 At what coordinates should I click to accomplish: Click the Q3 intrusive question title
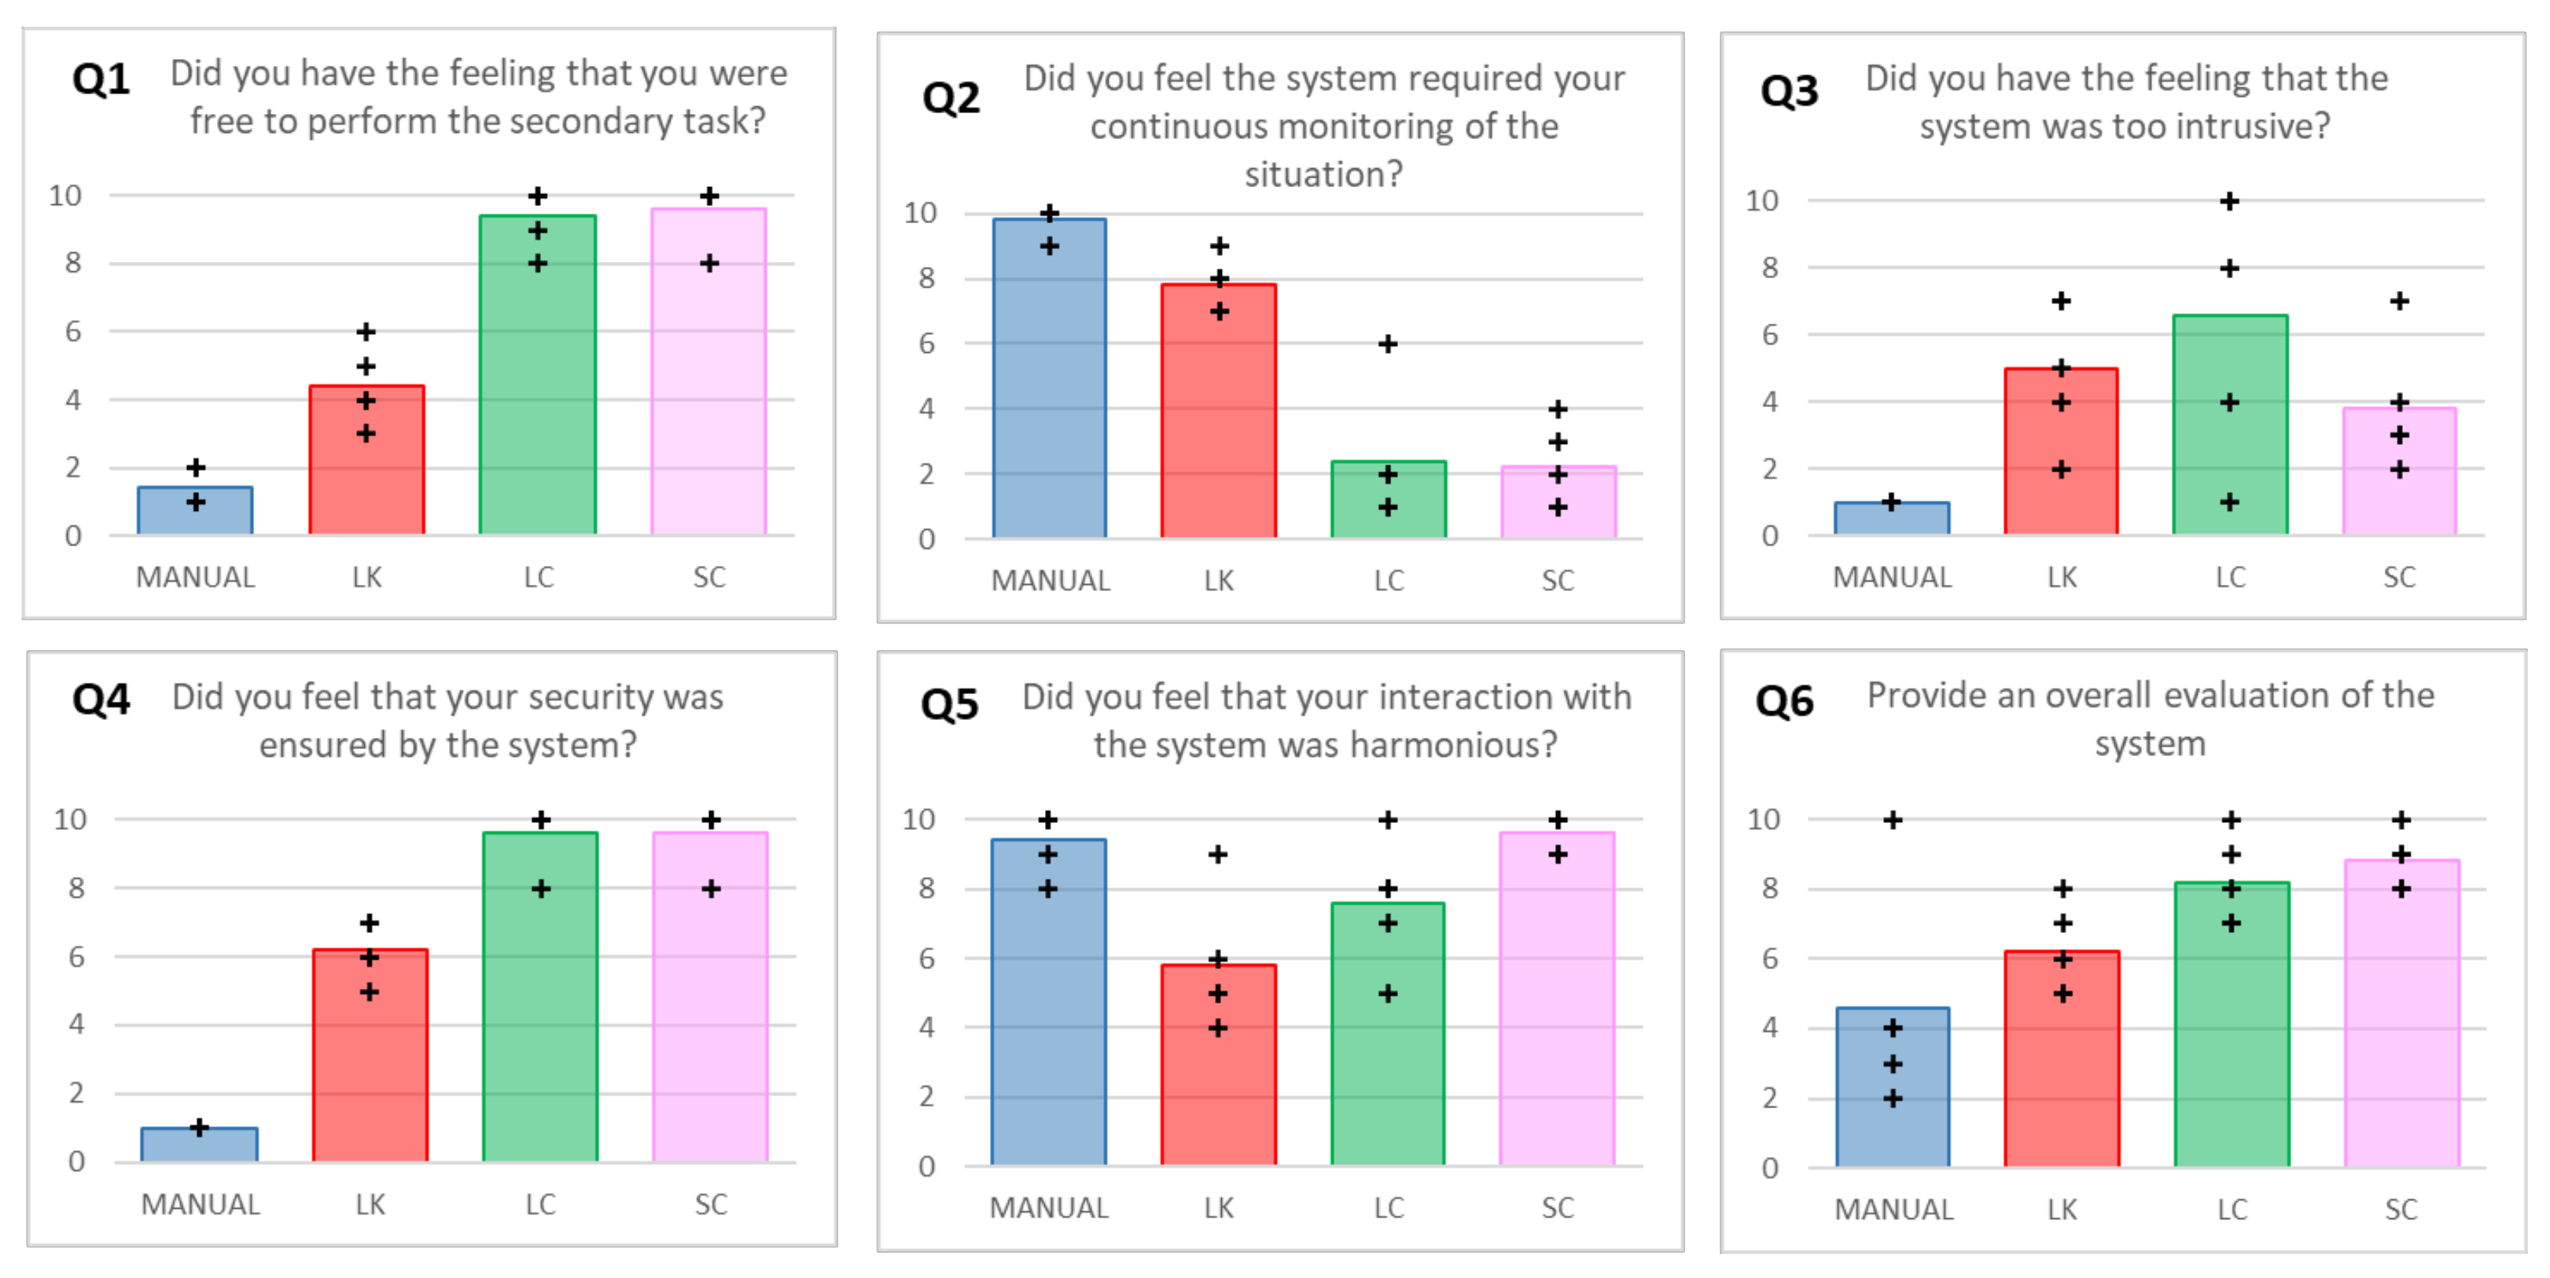click(x=2125, y=102)
